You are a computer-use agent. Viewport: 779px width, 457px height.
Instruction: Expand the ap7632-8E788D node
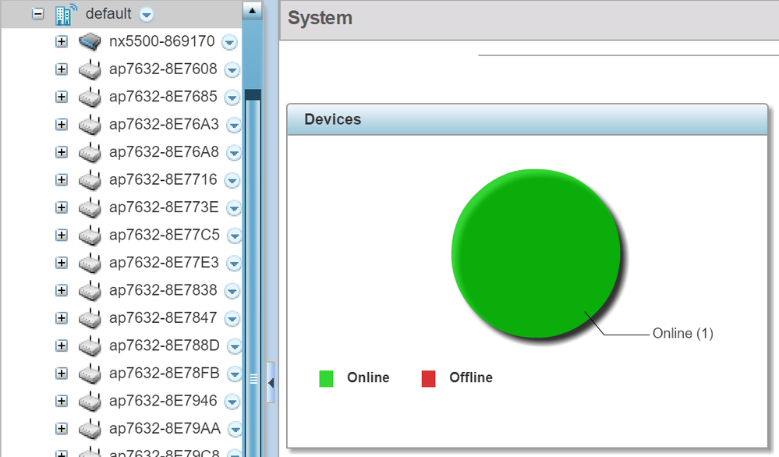pos(61,345)
